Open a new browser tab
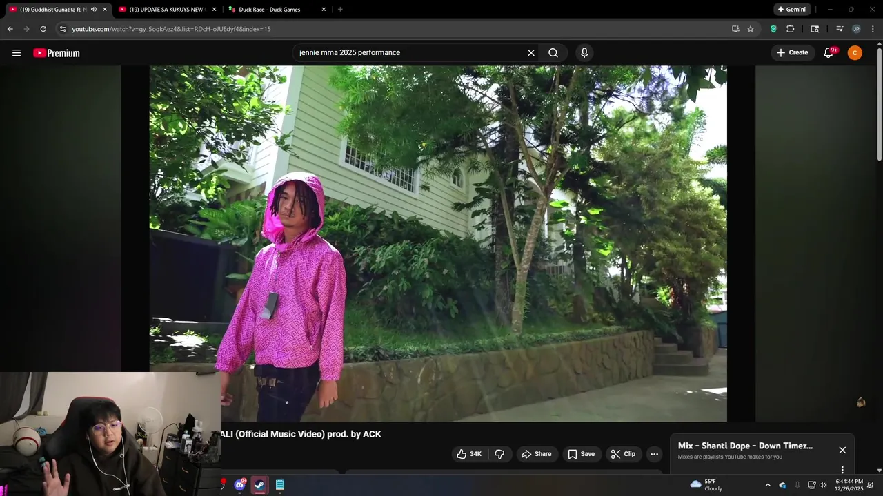Viewport: 883px width, 496px height. click(x=340, y=10)
